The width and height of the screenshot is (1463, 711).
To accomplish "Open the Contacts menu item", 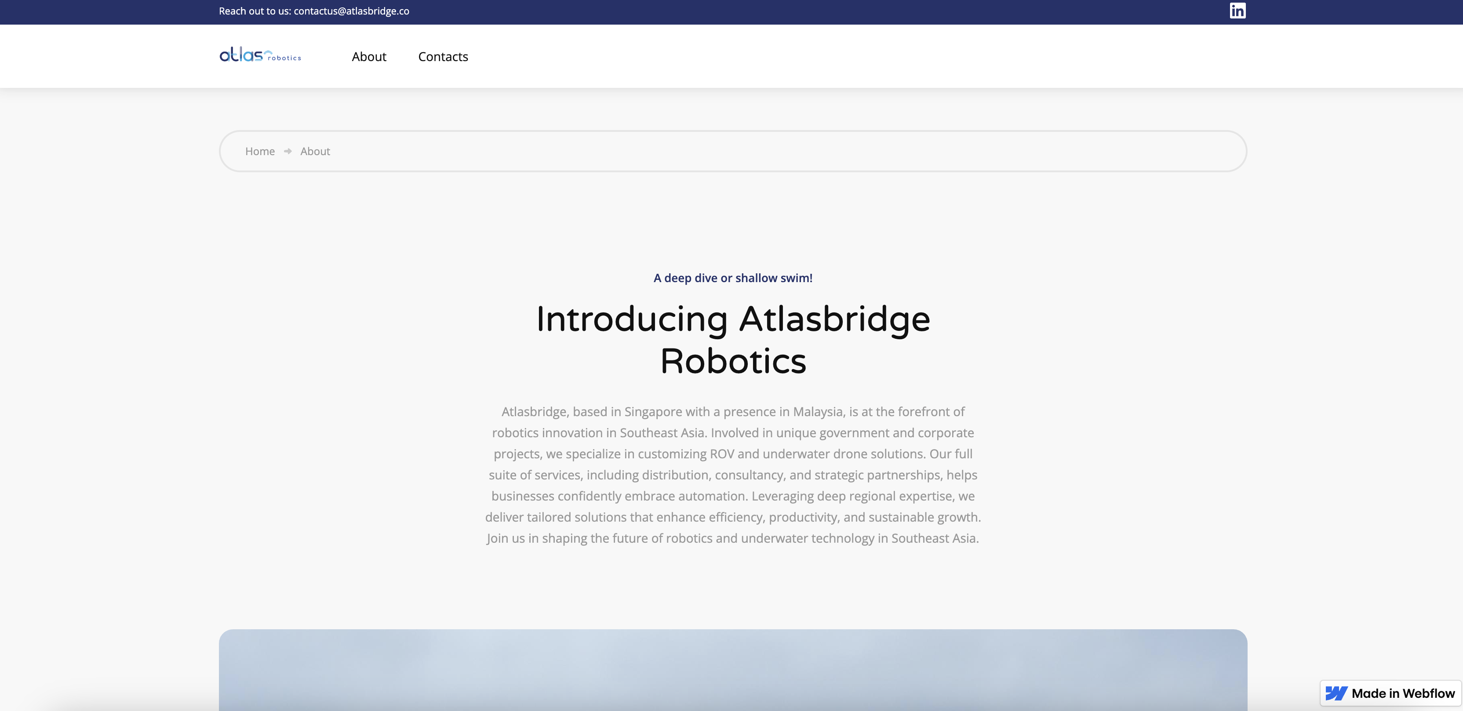I will pos(443,57).
